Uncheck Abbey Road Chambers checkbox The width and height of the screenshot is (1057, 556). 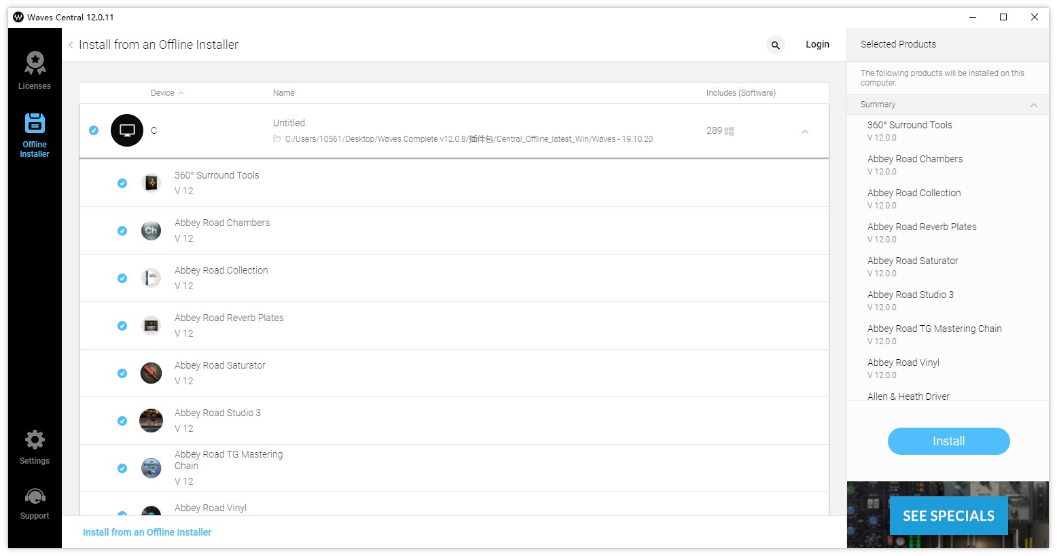point(122,230)
